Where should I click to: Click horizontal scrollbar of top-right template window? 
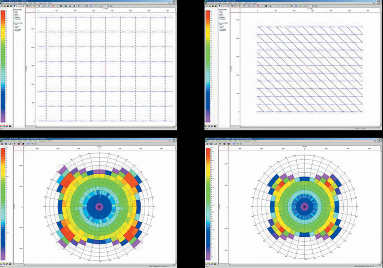[x=310, y=126]
